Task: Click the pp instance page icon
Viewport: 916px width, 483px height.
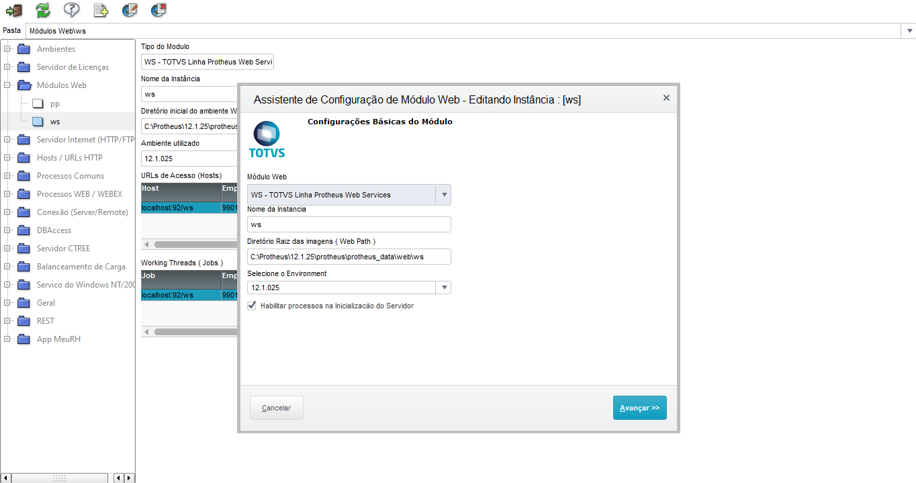Action: [38, 103]
